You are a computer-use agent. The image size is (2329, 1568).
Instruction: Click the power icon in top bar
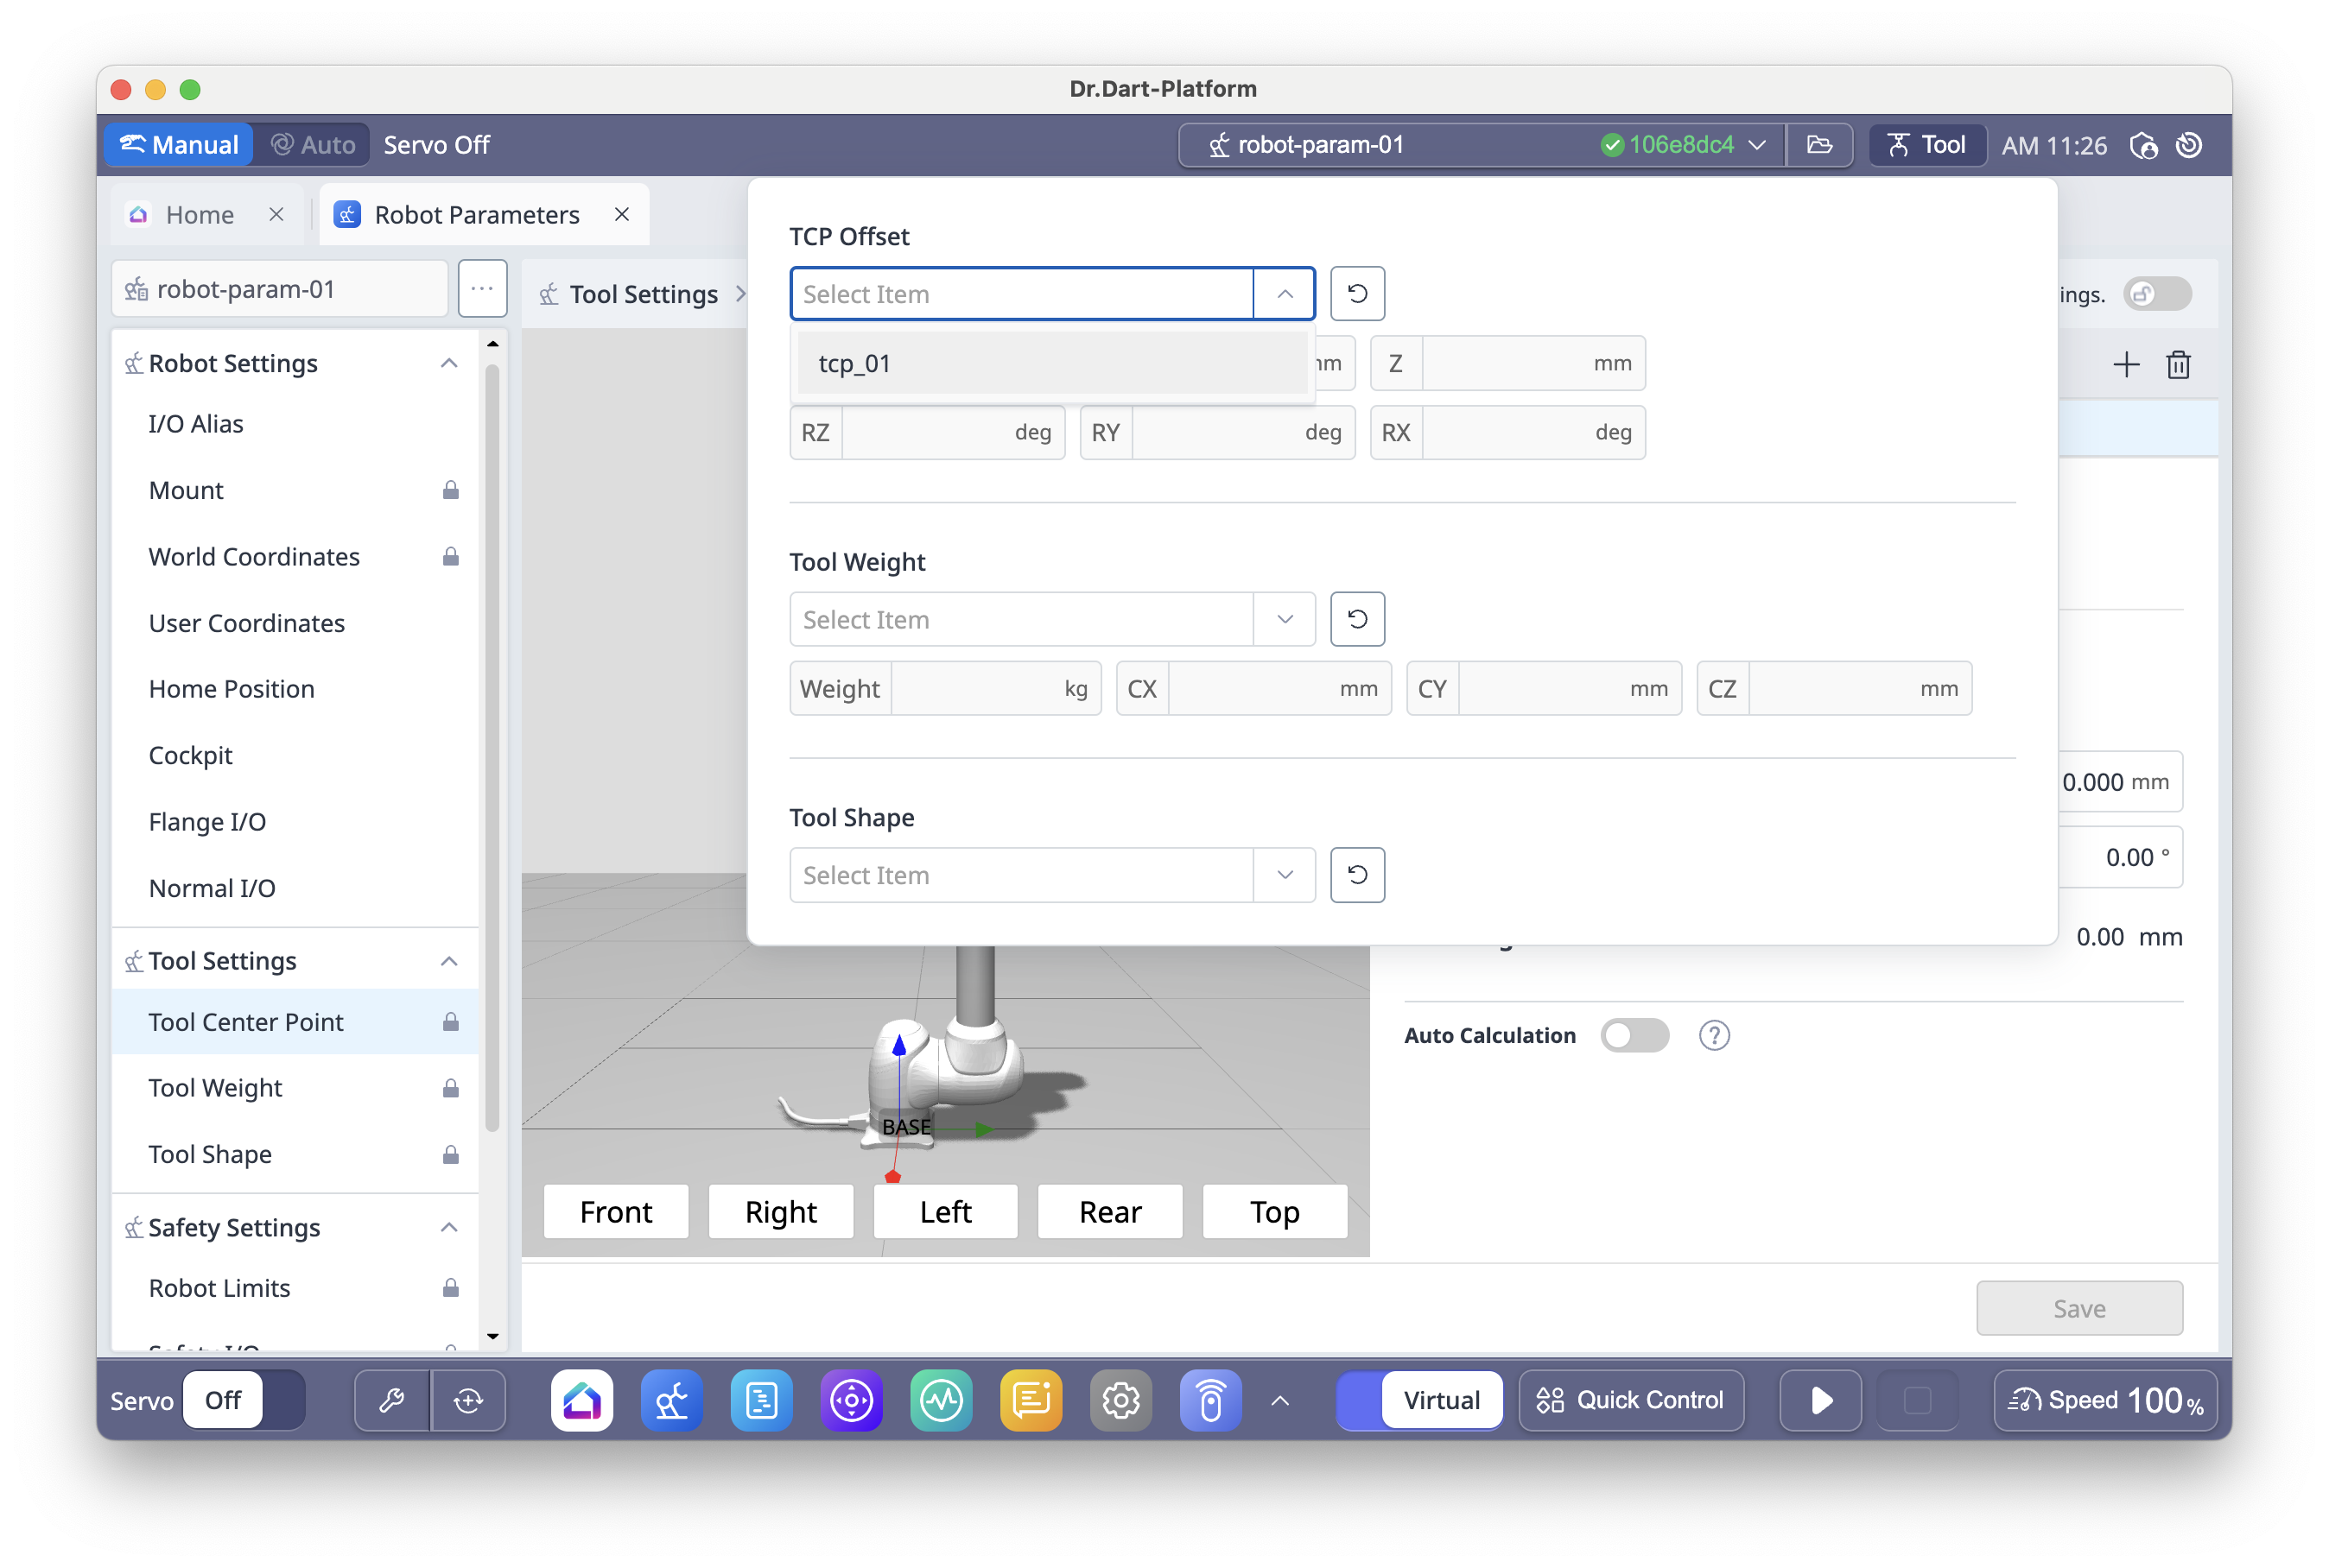pos(2189,145)
